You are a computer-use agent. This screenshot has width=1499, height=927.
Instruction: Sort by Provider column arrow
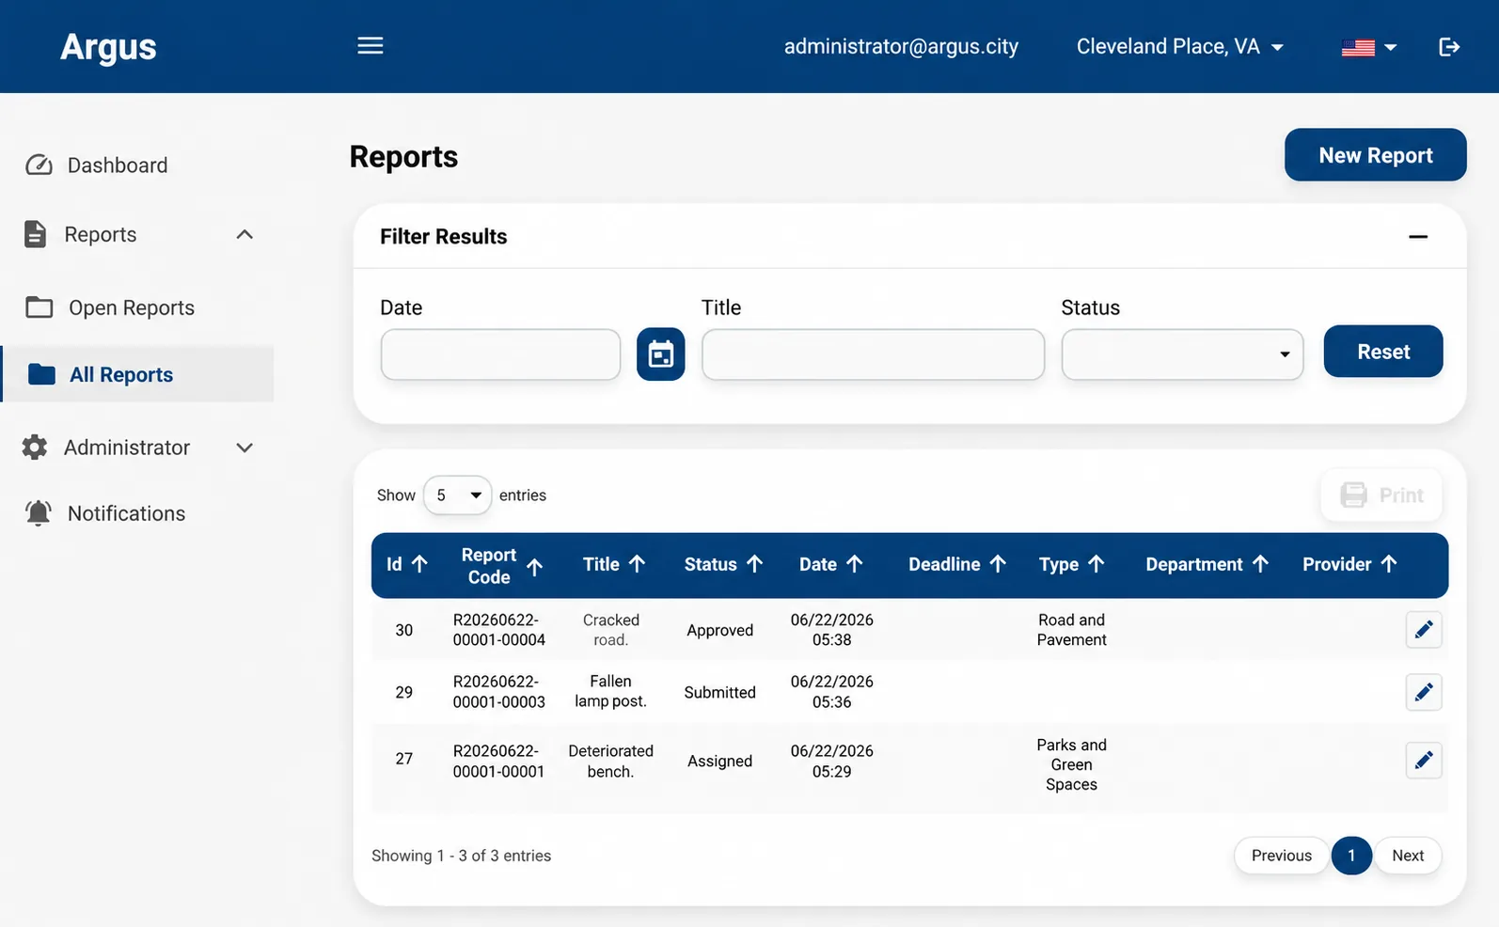click(1389, 564)
